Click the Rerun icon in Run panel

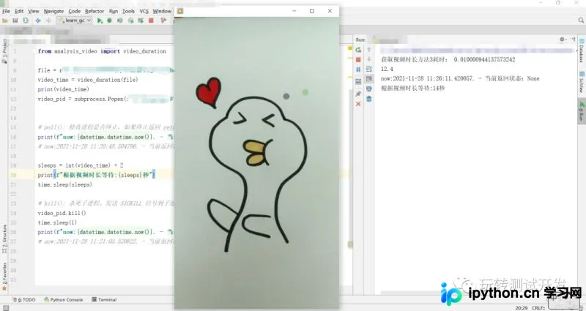[x=358, y=50]
